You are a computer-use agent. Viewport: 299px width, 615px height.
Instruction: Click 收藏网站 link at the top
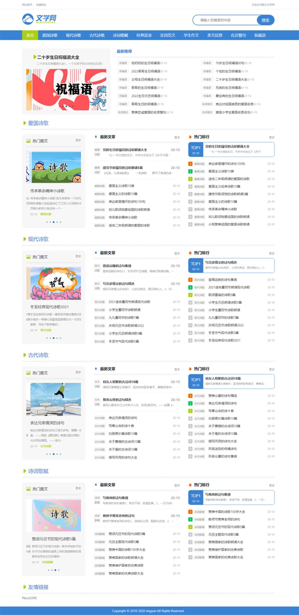pos(41,5)
